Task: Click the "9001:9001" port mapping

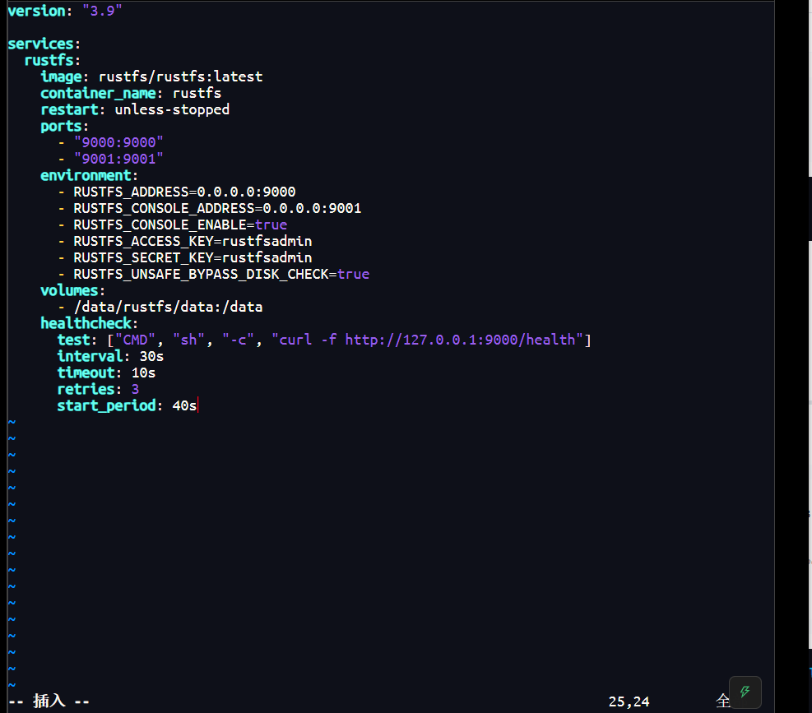Action: pos(118,159)
